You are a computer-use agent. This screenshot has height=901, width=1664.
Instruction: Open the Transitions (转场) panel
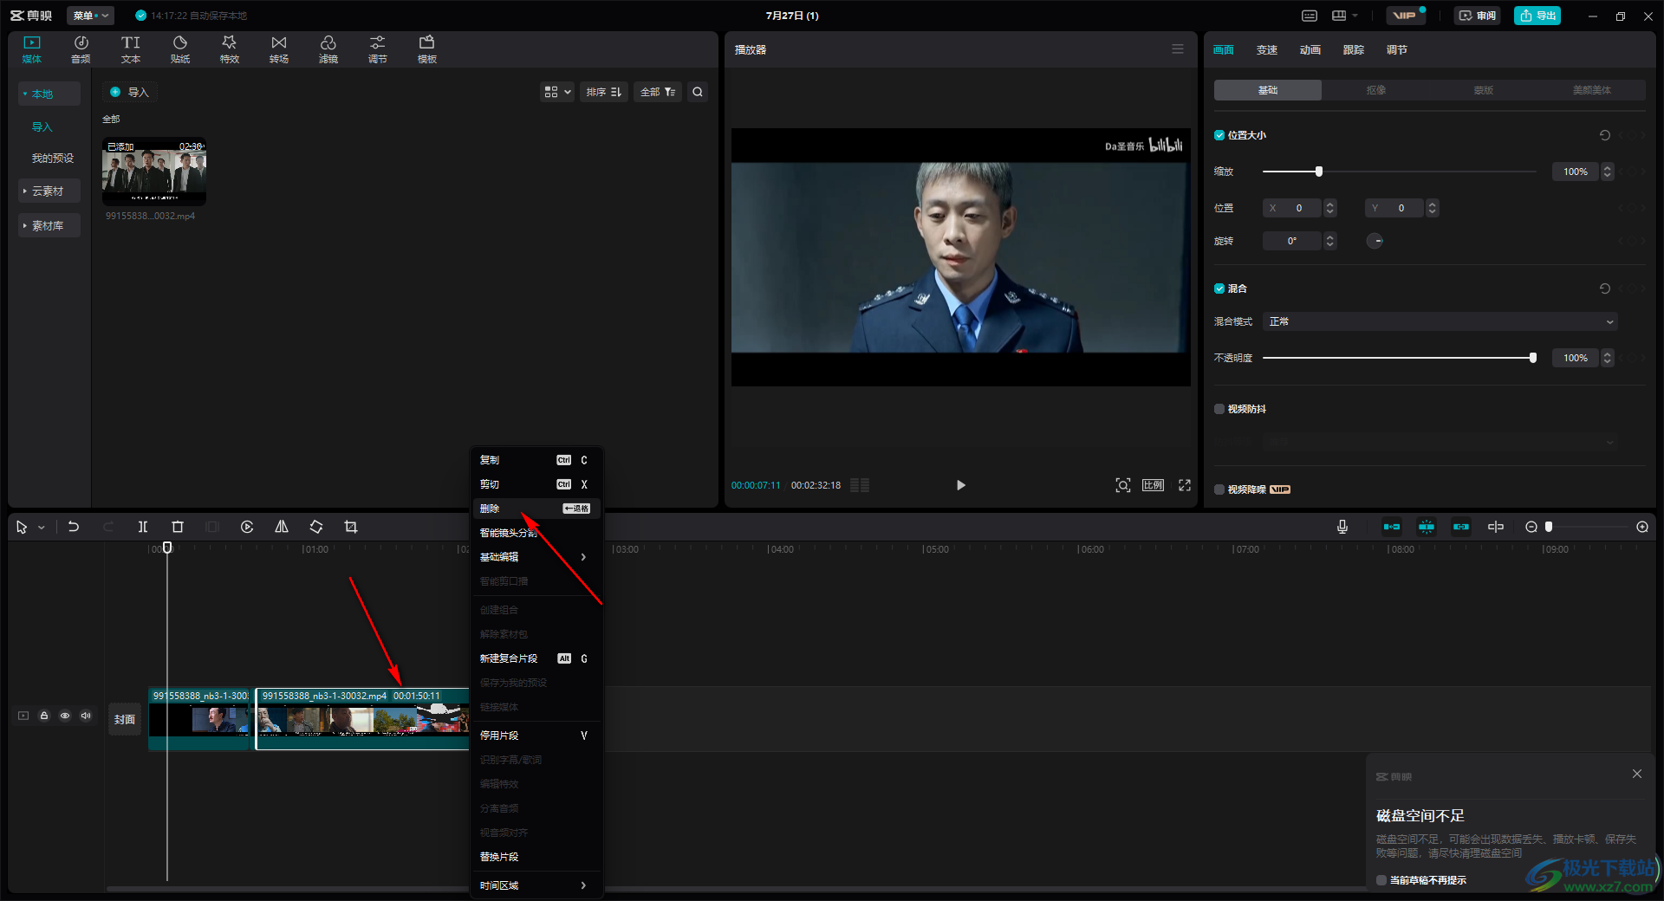[279, 49]
